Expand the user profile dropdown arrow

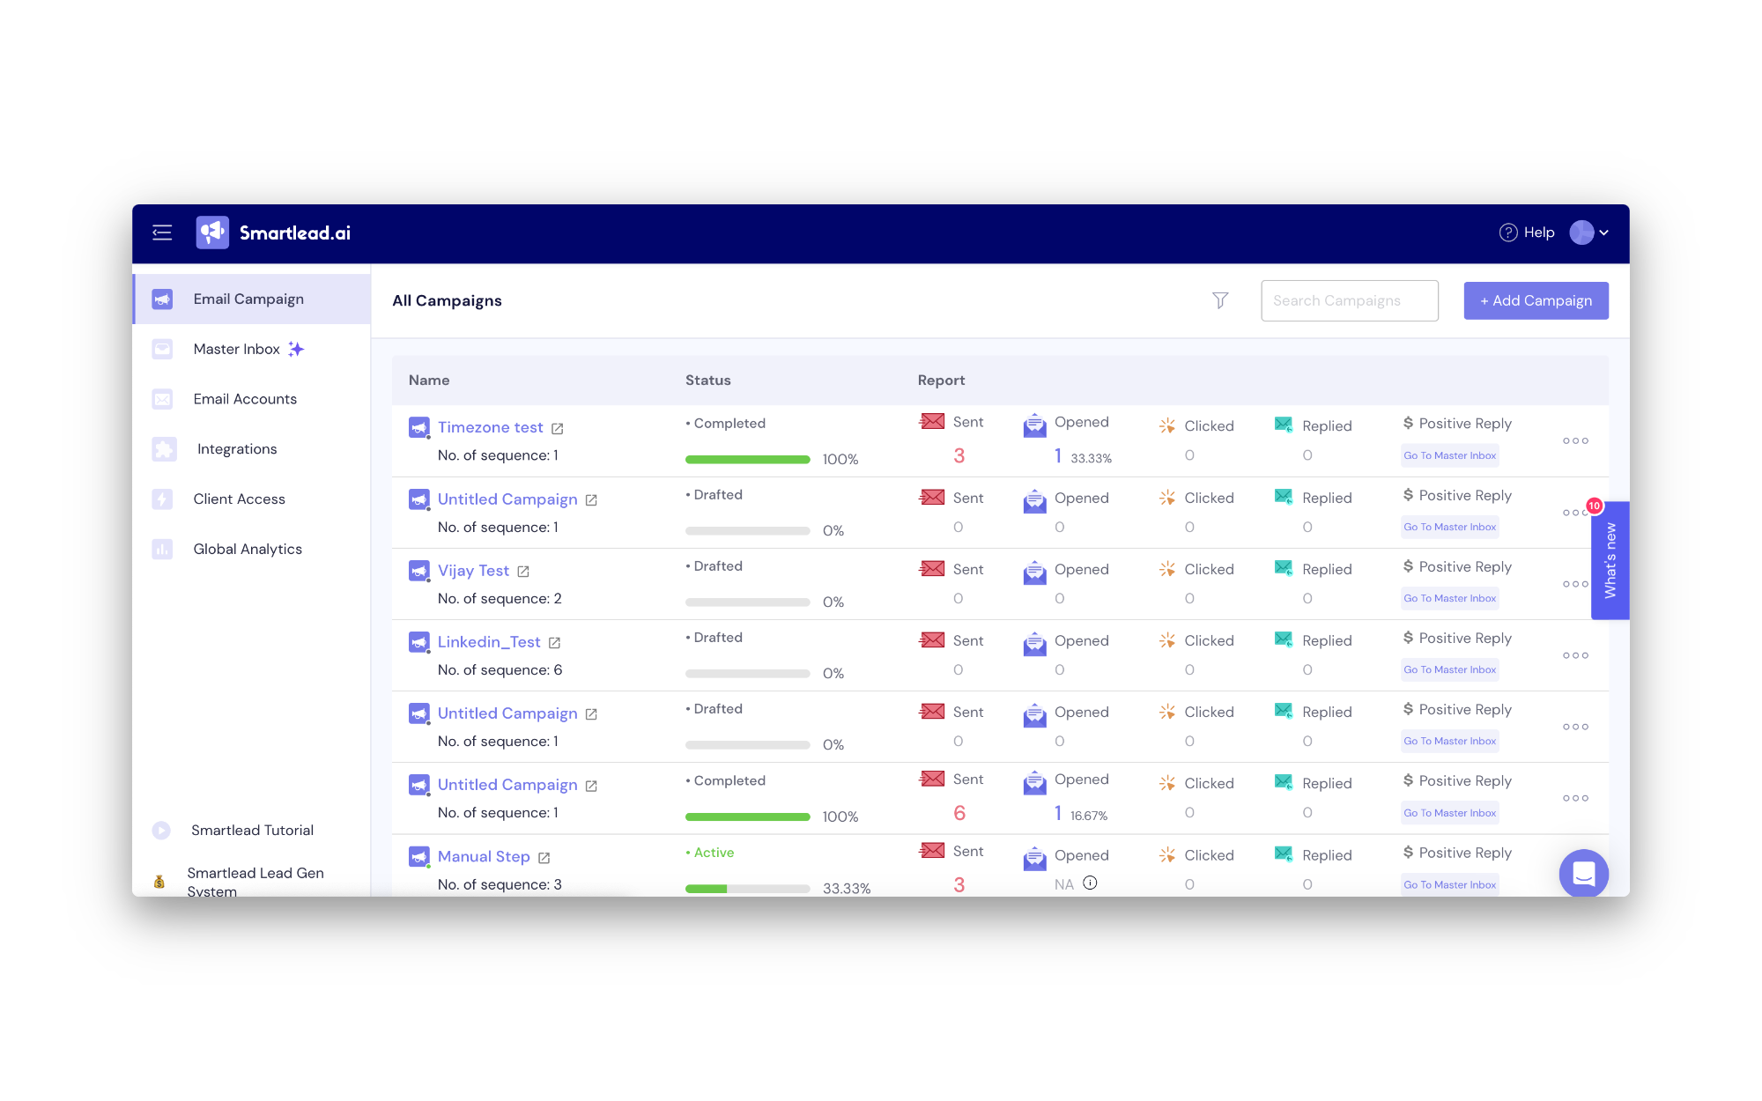(1604, 233)
